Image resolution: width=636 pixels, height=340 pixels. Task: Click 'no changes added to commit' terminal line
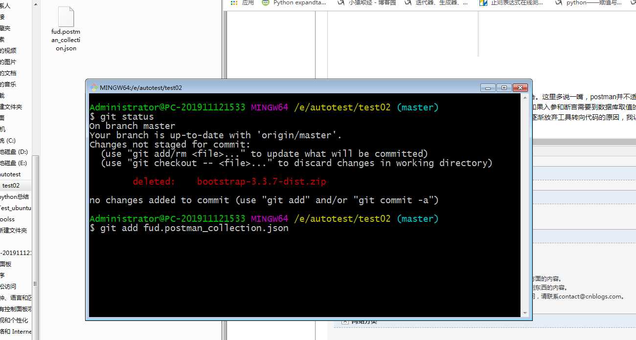pyautogui.click(x=264, y=200)
